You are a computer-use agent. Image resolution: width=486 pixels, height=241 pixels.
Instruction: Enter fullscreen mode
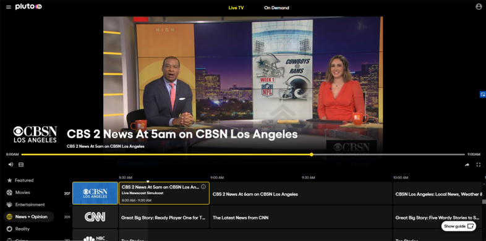(478, 165)
